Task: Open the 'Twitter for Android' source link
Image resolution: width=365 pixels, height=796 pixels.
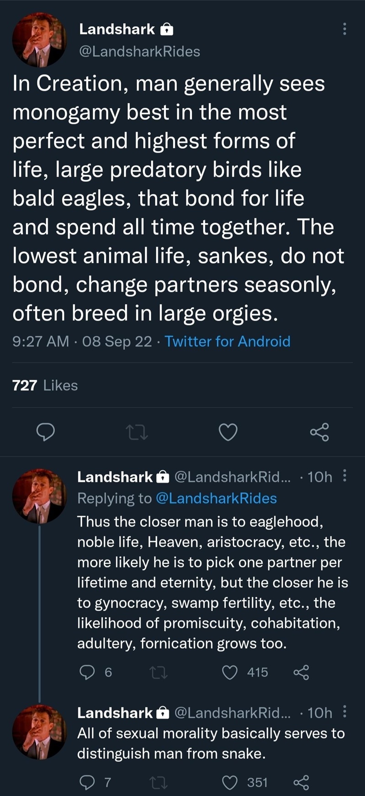Action: (x=227, y=341)
